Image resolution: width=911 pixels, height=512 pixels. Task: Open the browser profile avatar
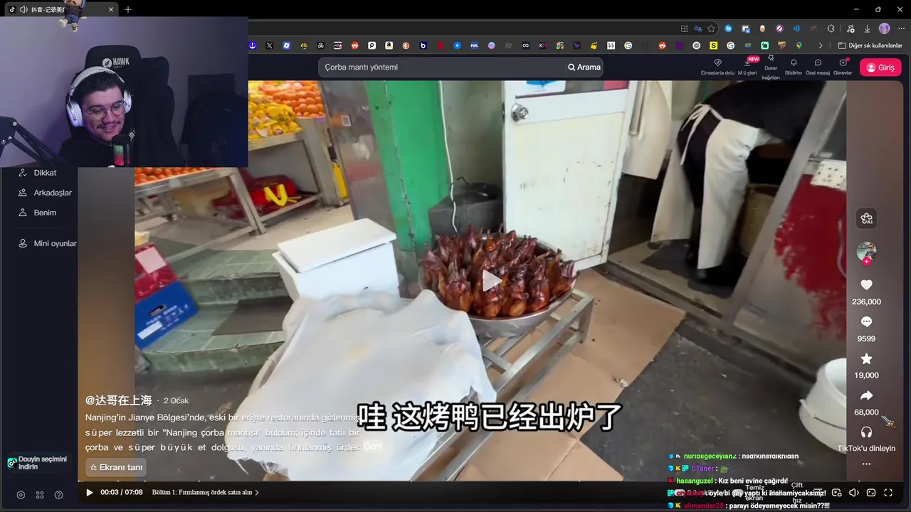coord(884,28)
